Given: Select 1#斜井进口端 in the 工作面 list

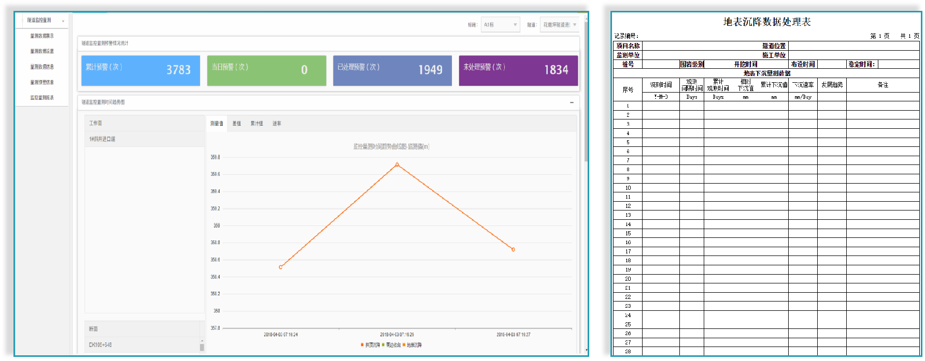Looking at the screenshot, I should [x=102, y=139].
